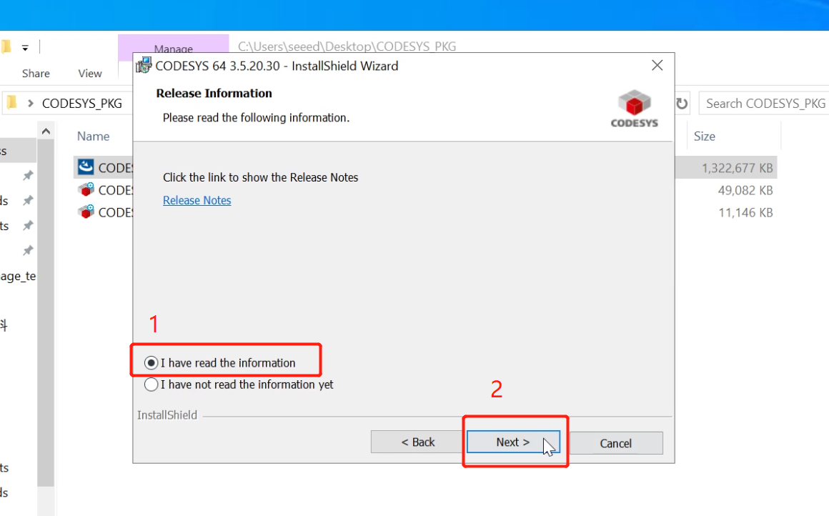Click the red package icon in the 11,146 KB row
The width and height of the screenshot is (829, 516).
click(x=86, y=212)
